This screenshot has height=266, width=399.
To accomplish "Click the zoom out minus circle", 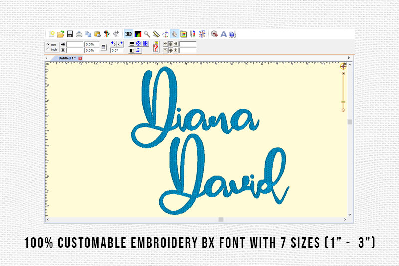I will [x=343, y=110].
